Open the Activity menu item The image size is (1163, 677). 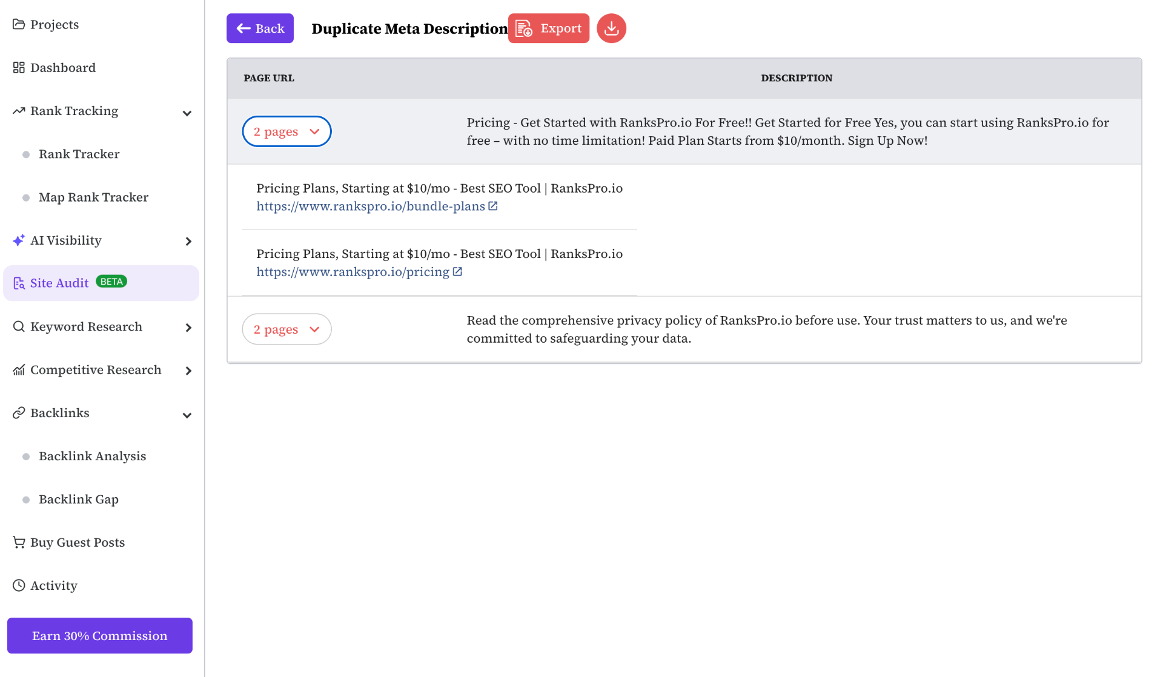pyautogui.click(x=54, y=585)
